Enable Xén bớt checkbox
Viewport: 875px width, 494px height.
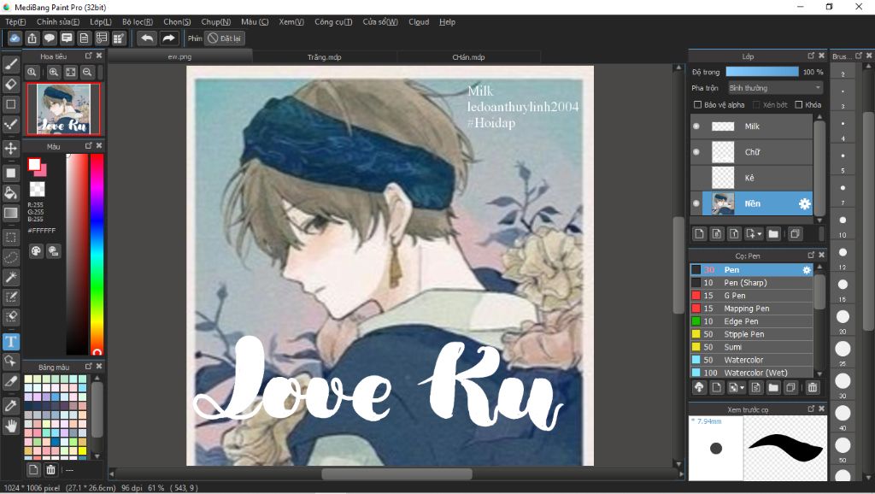click(x=756, y=104)
